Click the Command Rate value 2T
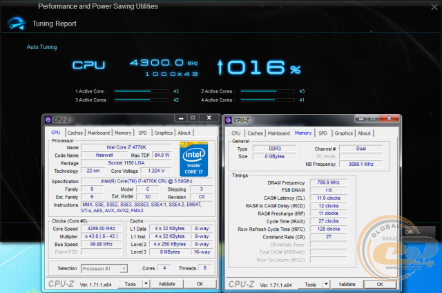 click(x=329, y=237)
